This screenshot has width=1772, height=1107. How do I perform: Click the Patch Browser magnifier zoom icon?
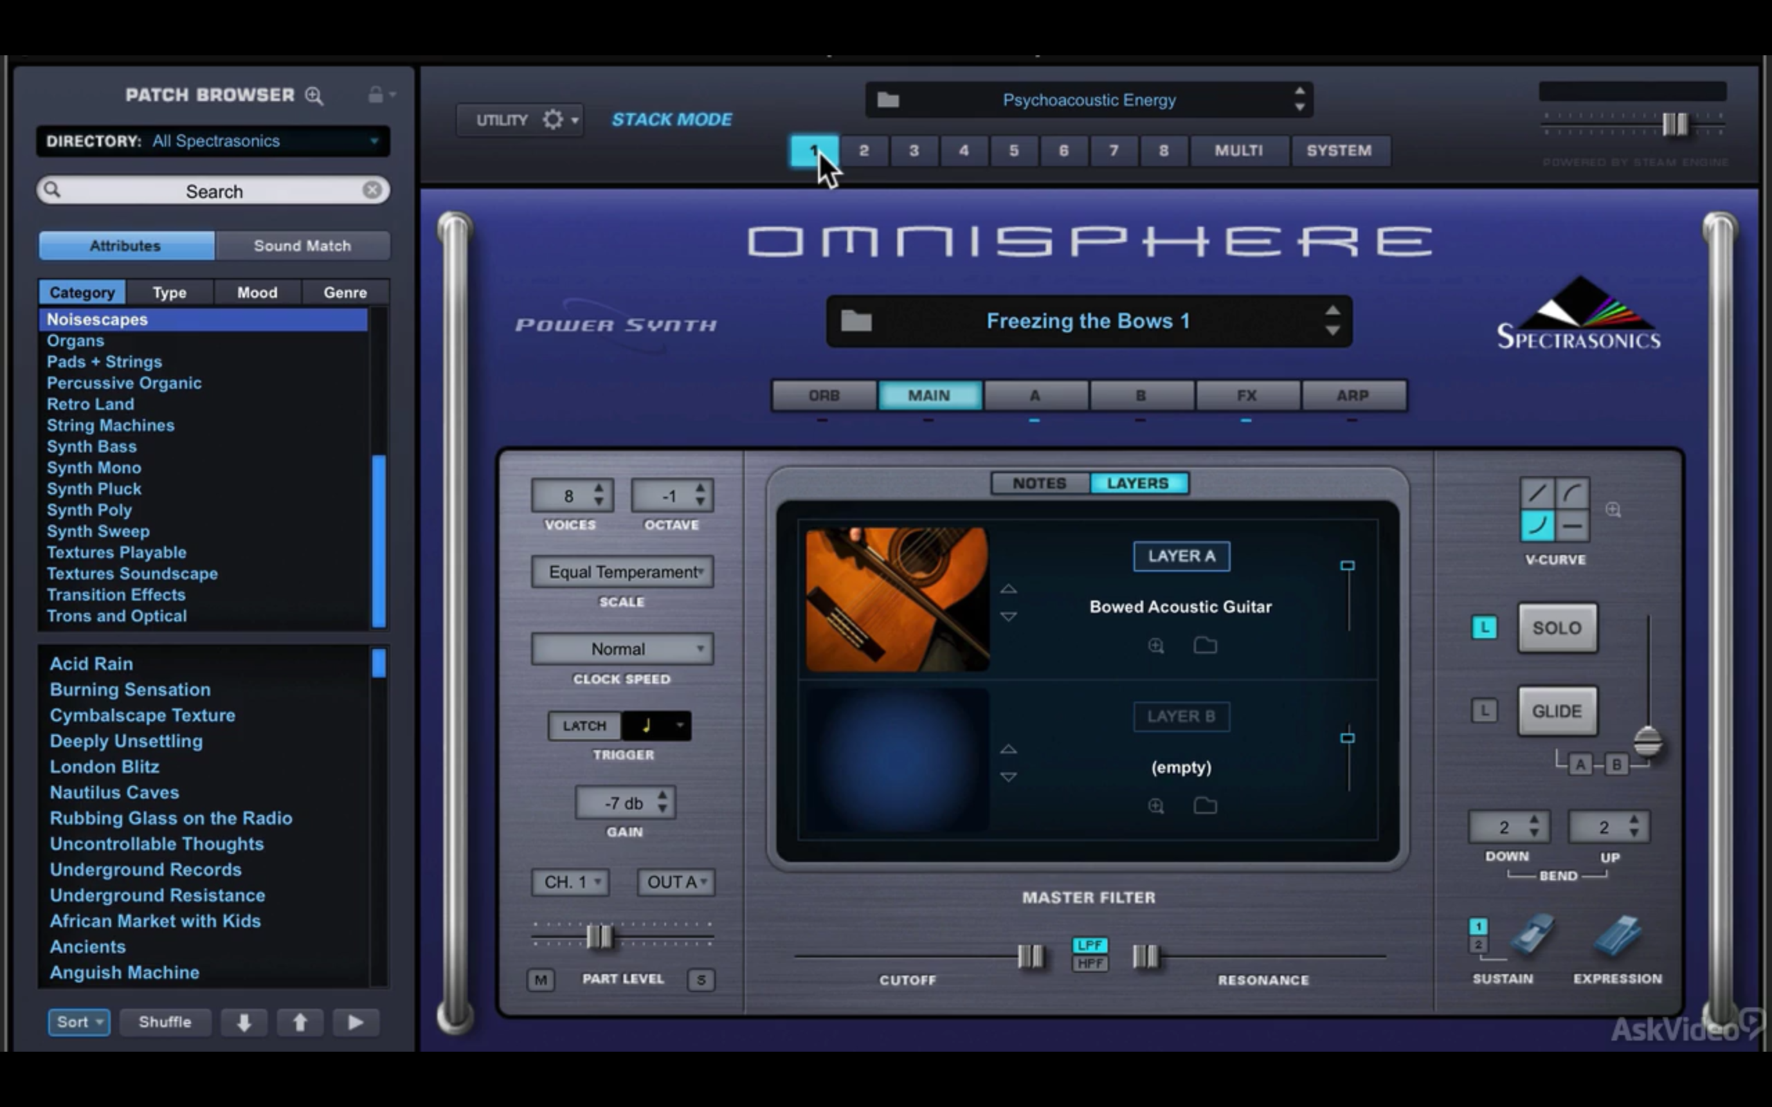314,96
